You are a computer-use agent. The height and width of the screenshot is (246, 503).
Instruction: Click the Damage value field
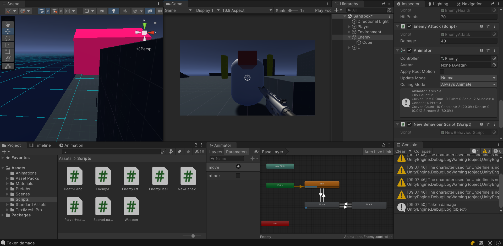pyautogui.click(x=468, y=41)
